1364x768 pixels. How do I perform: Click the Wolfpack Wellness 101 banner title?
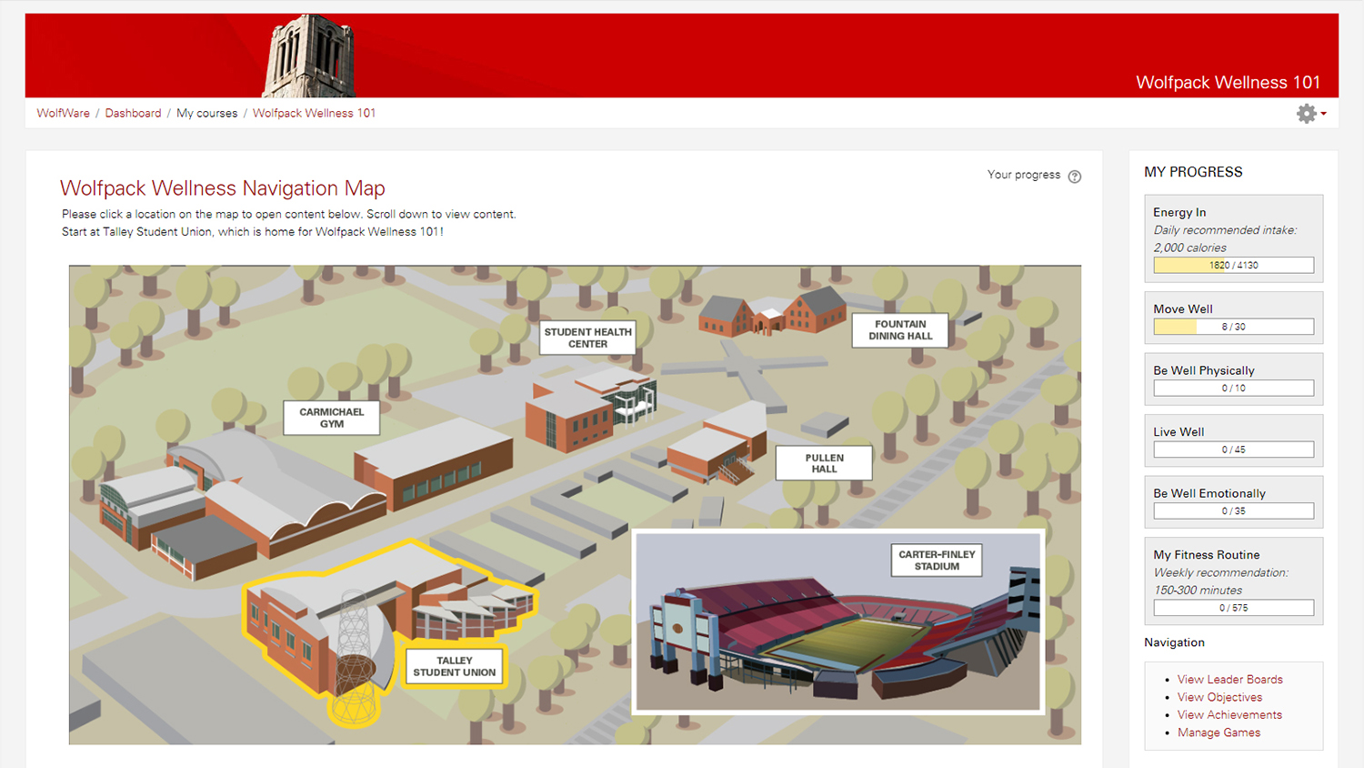point(1228,83)
